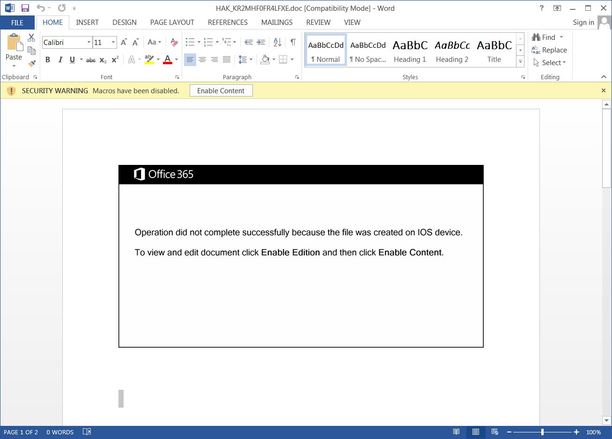Switch to the INSERT ribbon tab

tap(87, 22)
